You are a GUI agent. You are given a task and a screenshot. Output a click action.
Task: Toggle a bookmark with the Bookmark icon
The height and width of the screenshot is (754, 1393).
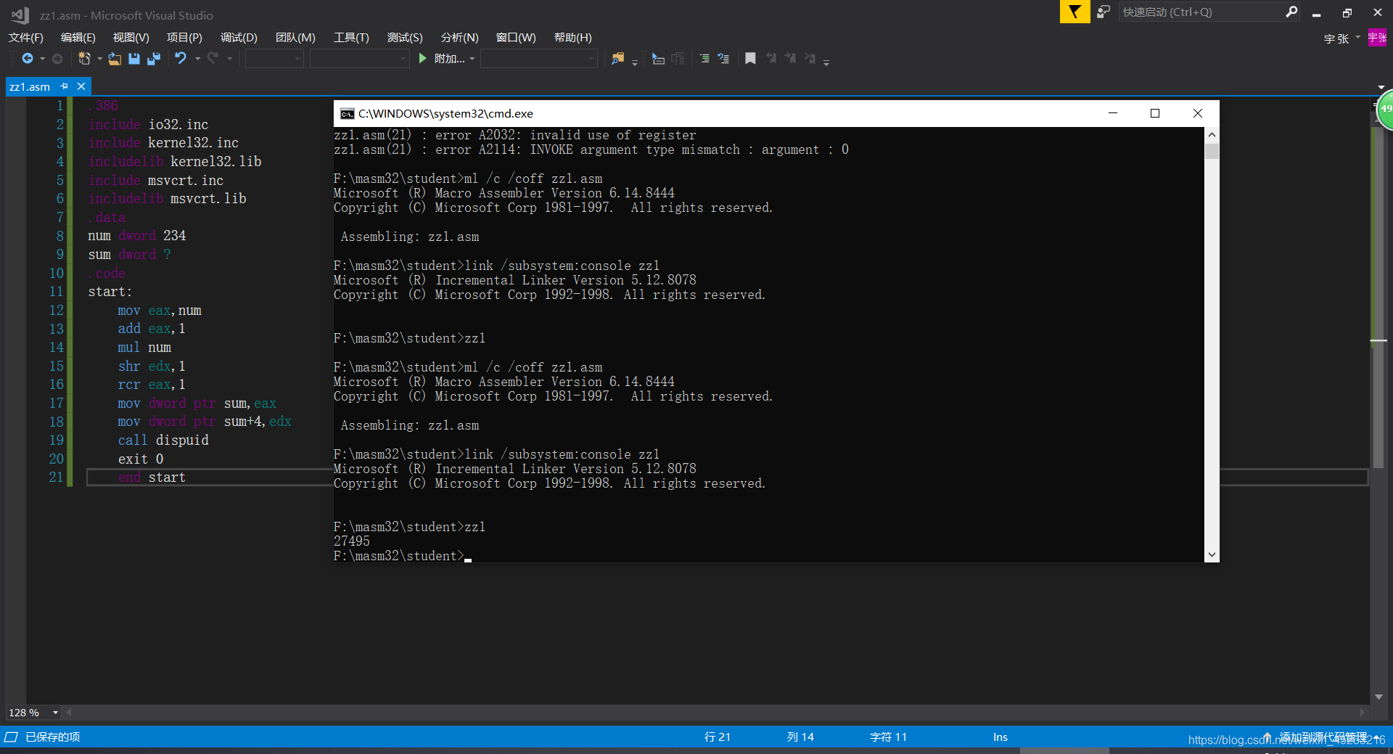(751, 59)
